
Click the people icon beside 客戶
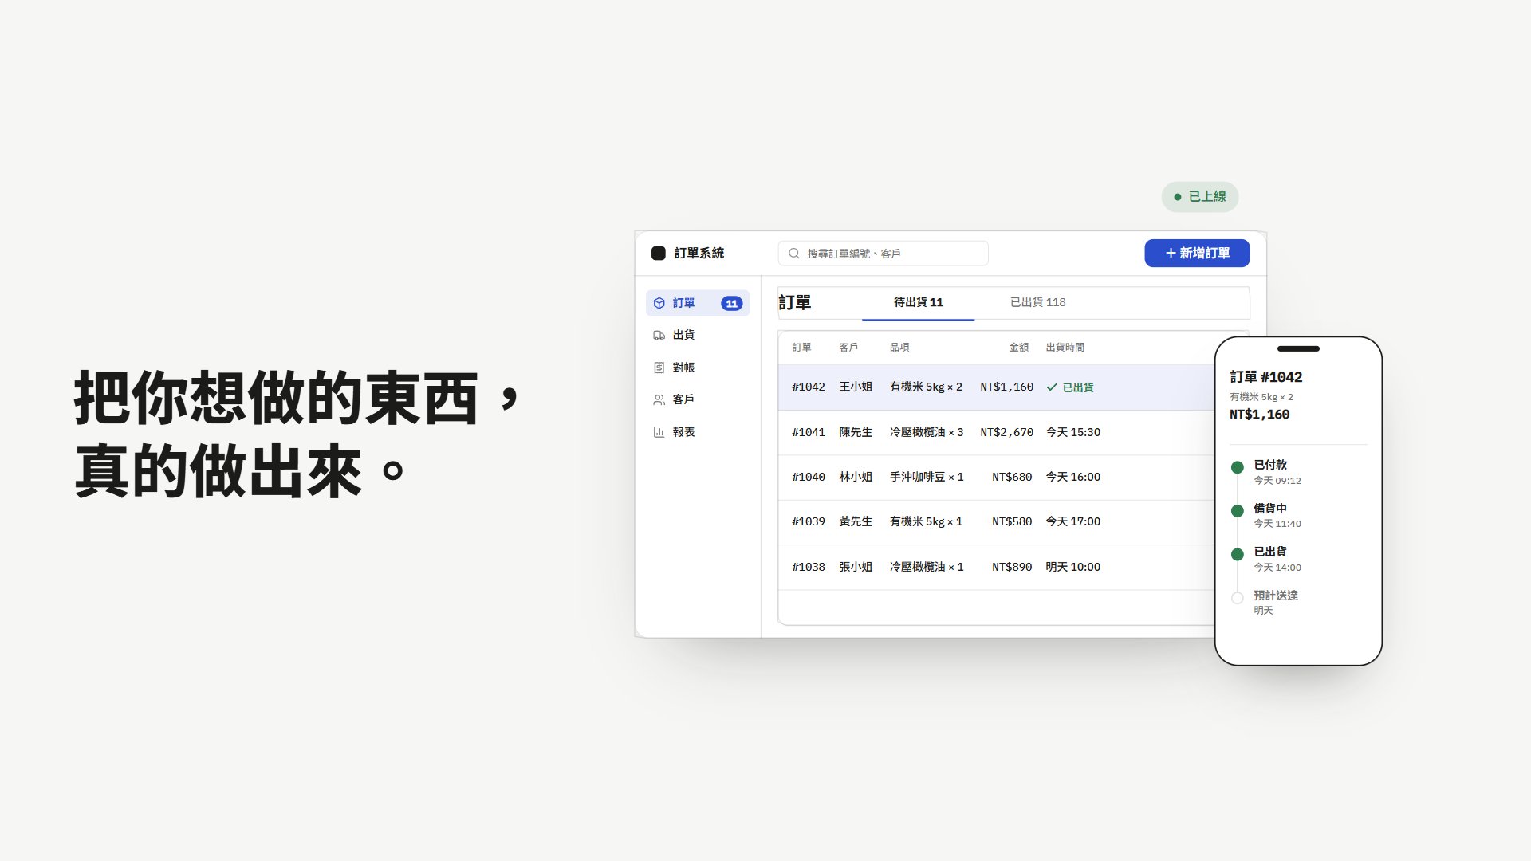[x=659, y=399]
